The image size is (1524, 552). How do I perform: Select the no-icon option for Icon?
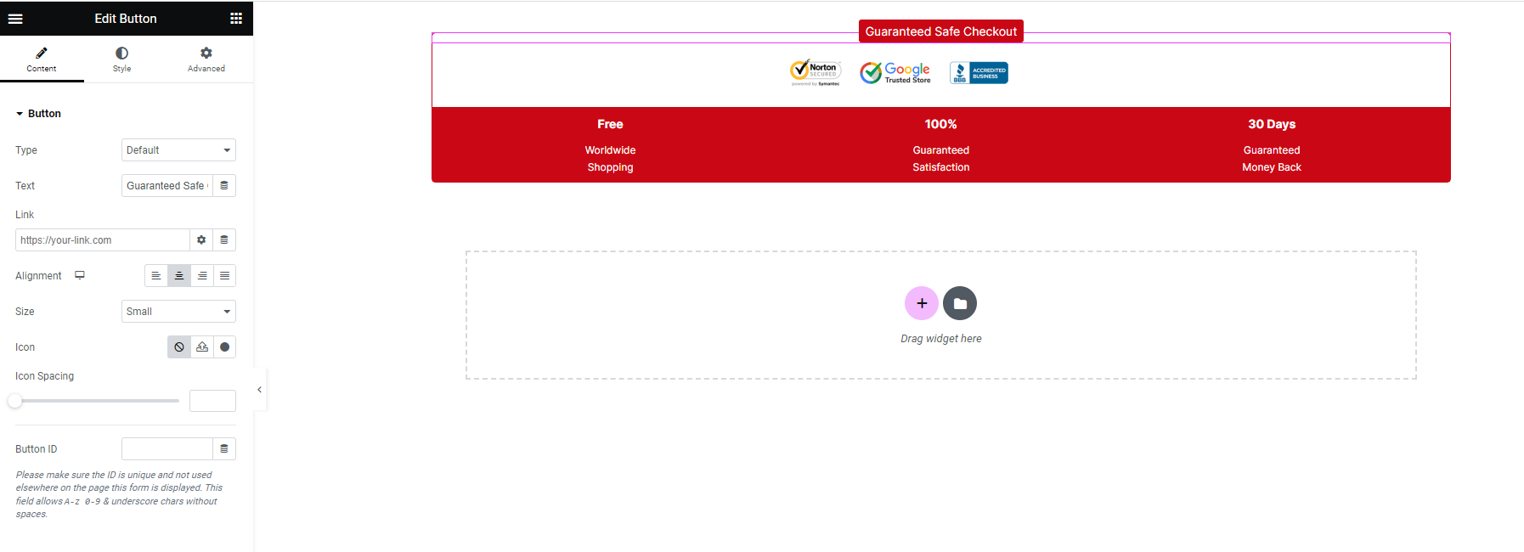[x=179, y=347]
